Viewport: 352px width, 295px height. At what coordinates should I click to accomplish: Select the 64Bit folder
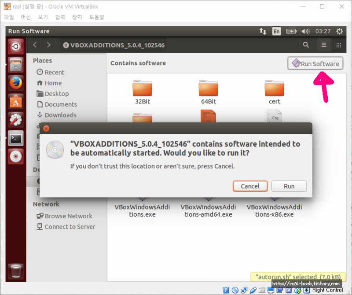click(208, 92)
